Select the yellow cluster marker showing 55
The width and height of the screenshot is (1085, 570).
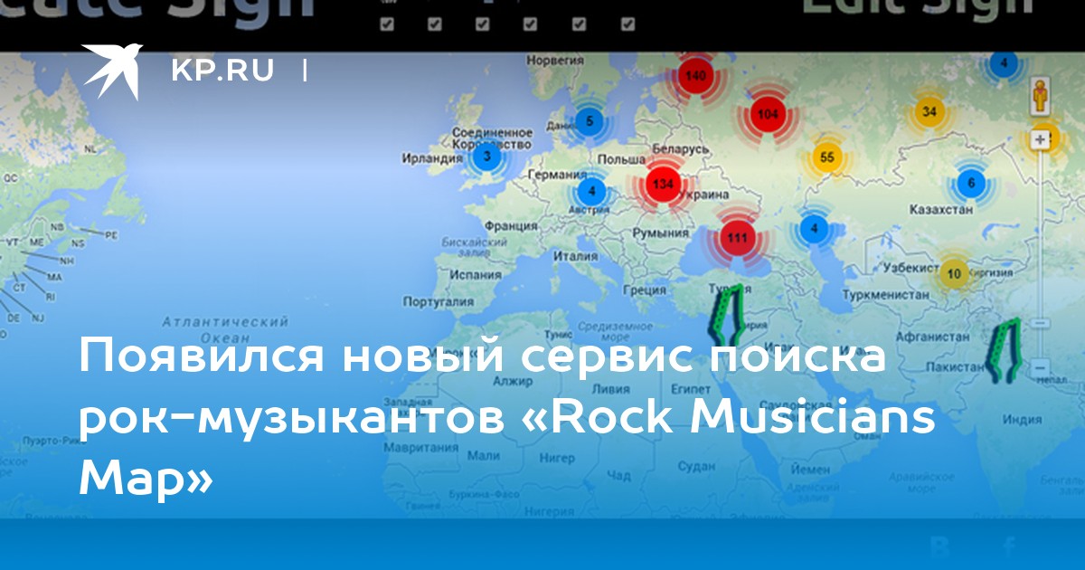pos(826,157)
